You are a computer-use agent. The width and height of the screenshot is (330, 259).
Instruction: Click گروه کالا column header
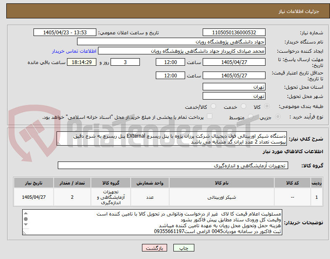(111, 183)
